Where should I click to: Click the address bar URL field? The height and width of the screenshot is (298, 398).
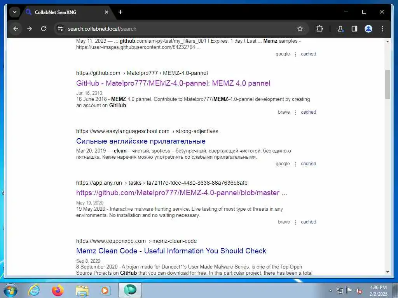point(180,29)
